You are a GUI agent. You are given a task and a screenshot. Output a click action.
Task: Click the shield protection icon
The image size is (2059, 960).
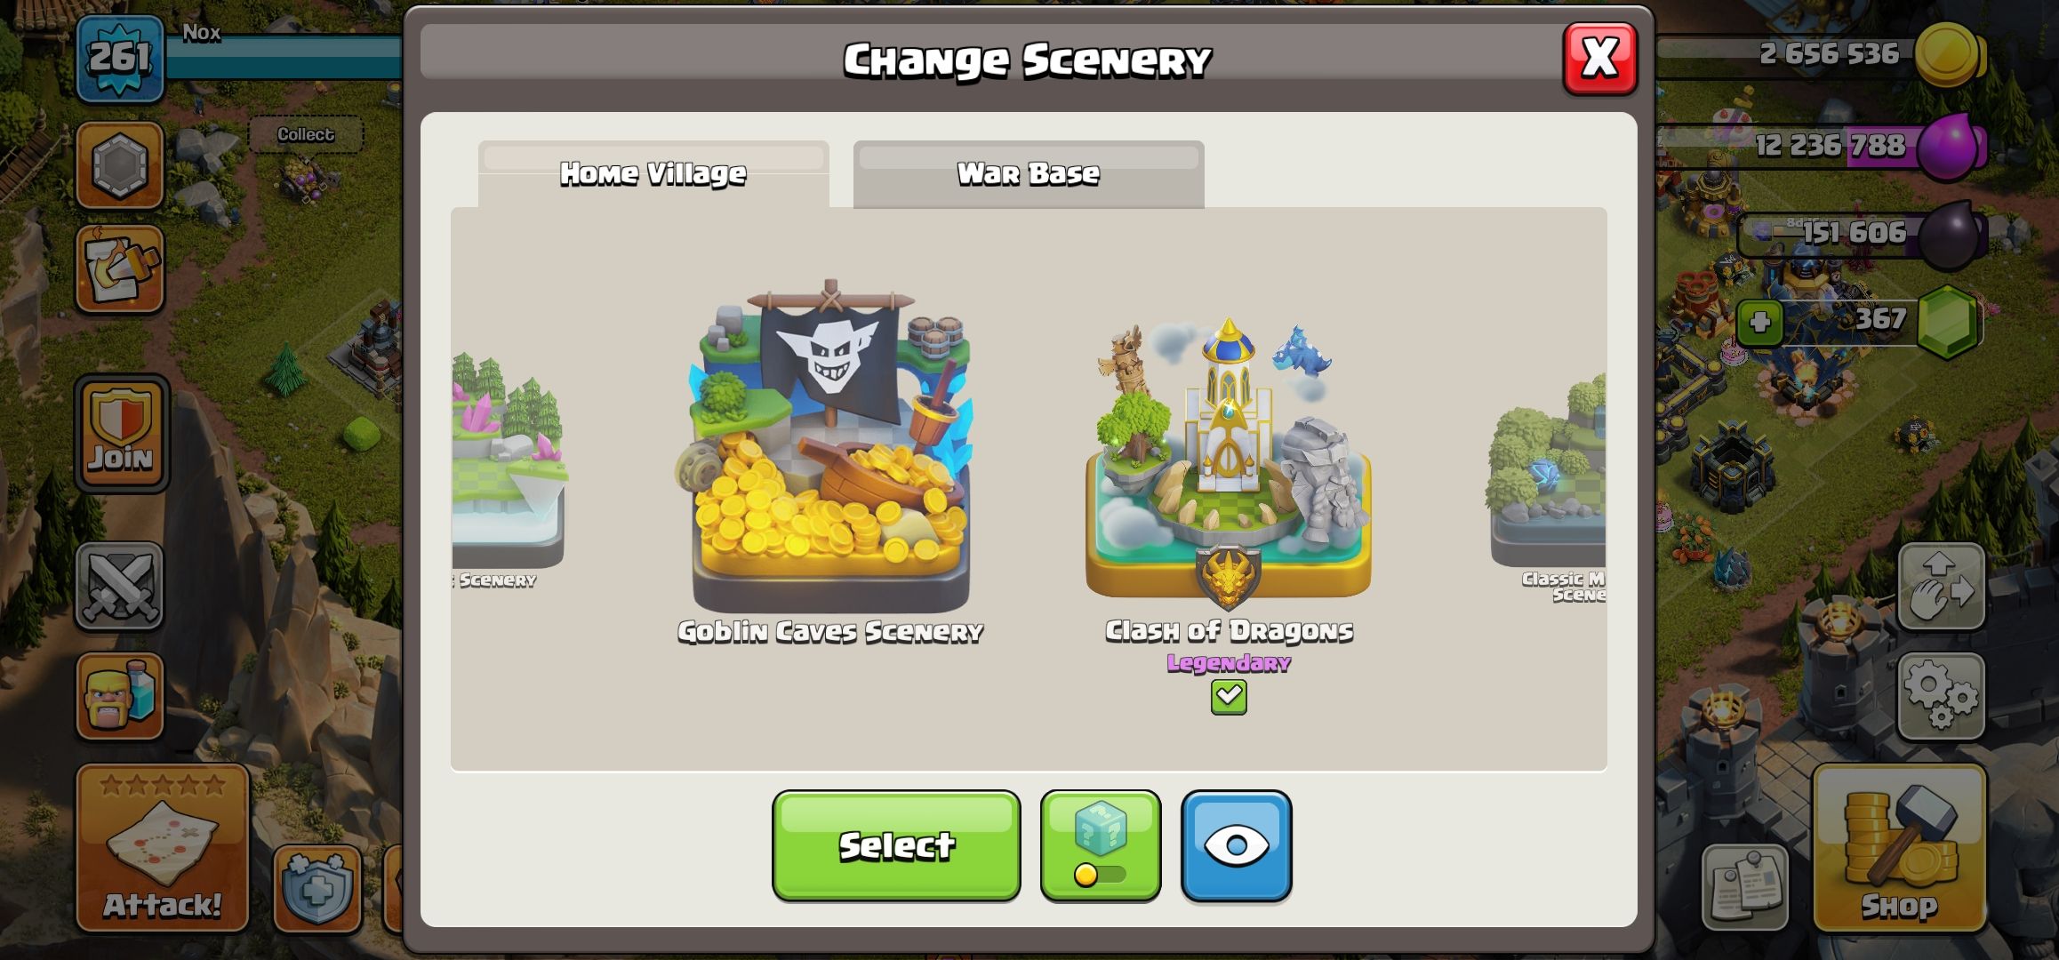point(317,888)
